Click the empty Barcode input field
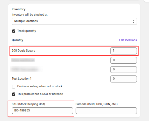The image size is (149, 121). point(106,110)
